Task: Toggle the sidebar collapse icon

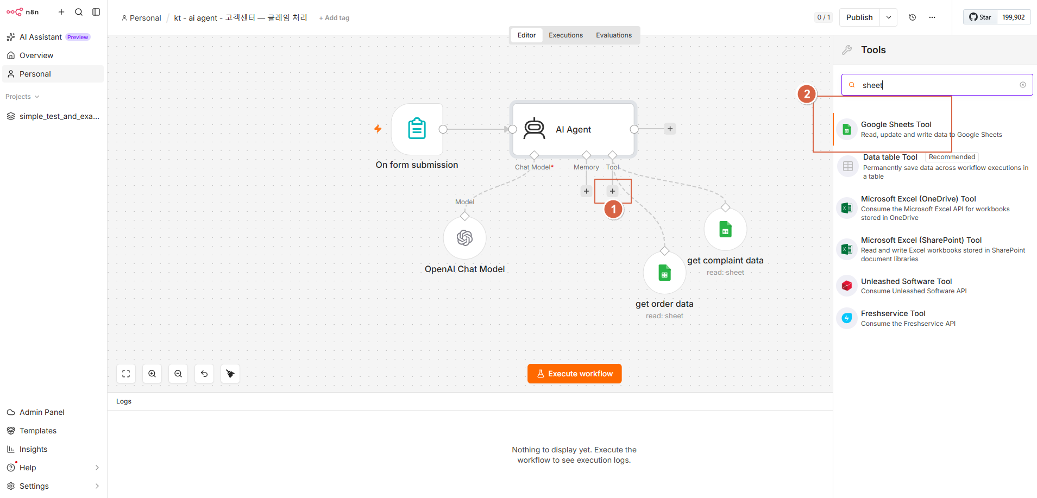Action: tap(96, 12)
